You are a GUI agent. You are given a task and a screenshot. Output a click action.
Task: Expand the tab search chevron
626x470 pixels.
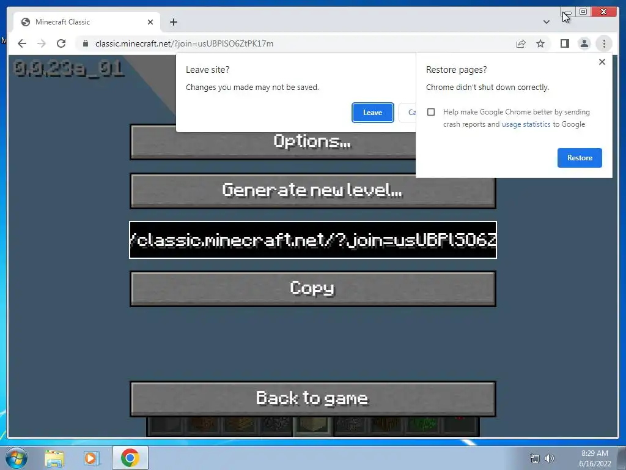point(547,22)
